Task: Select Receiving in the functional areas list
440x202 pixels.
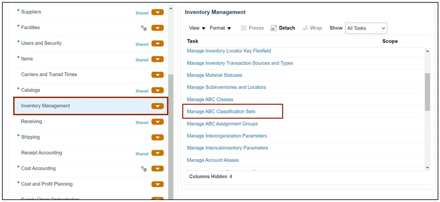Action: 32,121
